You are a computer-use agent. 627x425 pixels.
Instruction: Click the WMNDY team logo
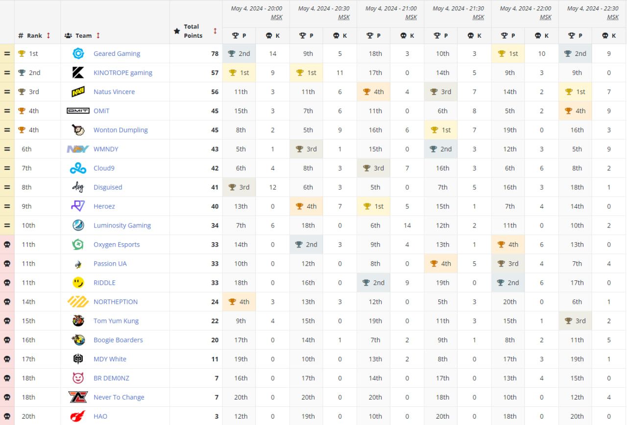(78, 149)
